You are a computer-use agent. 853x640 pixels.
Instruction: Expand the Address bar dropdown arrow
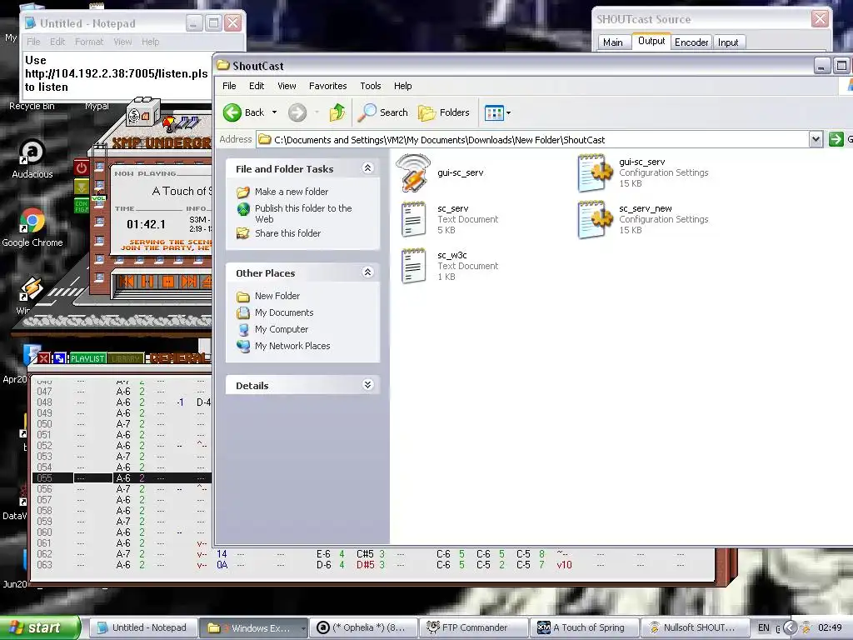(x=816, y=139)
